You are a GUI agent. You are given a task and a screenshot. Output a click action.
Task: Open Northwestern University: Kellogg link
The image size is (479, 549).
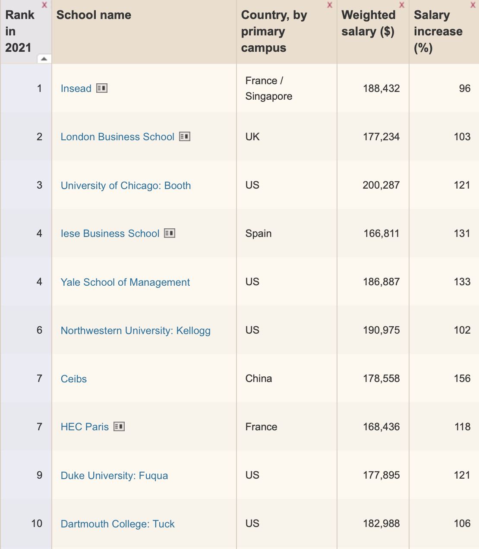point(136,331)
